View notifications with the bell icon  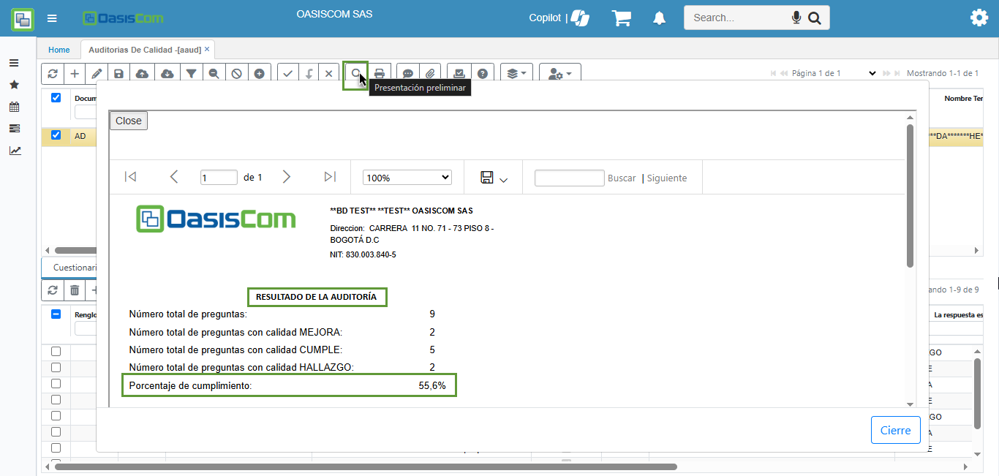coord(660,18)
